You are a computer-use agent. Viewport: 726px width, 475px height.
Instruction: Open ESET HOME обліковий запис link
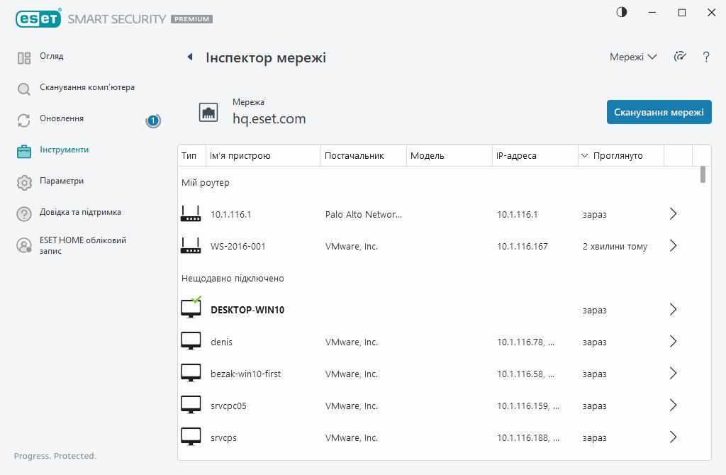click(82, 245)
